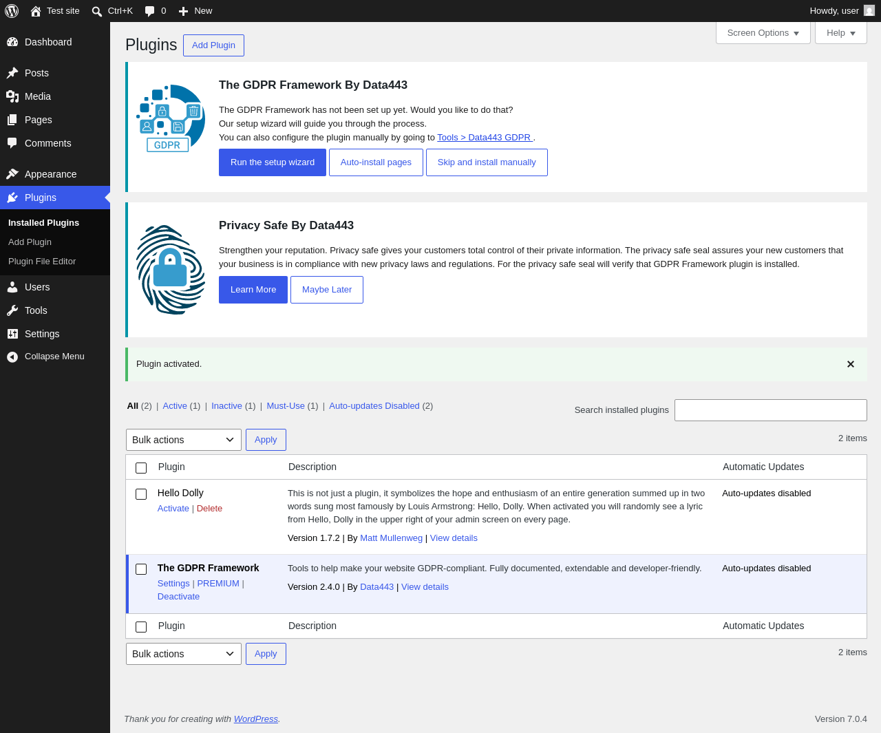Click the Appearance paintbrush icon
Viewport: 881px width, 733px height.
pos(12,174)
